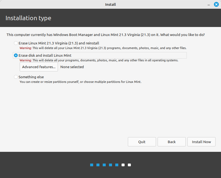Go Back to previous step
This screenshot has height=178, width=221.
(x=172, y=142)
